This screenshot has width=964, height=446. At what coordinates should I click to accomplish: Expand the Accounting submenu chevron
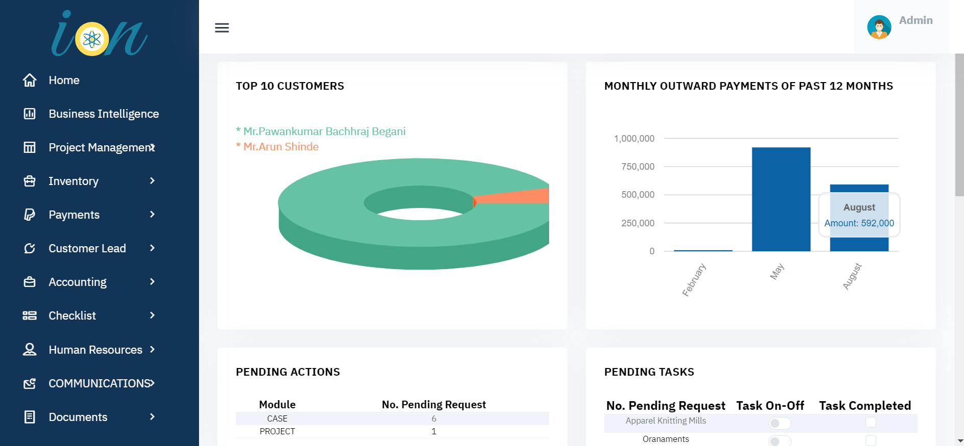152,281
